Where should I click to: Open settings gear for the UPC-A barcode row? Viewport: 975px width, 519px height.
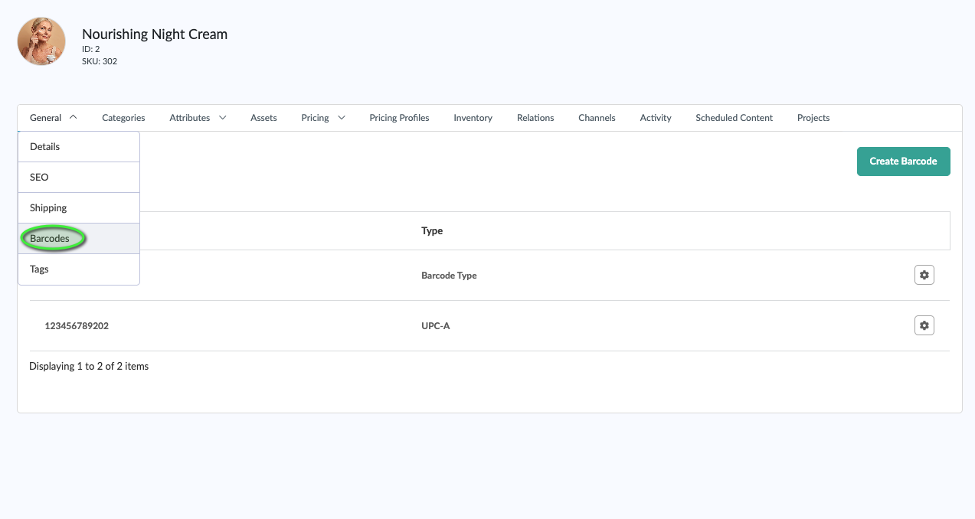coord(924,325)
